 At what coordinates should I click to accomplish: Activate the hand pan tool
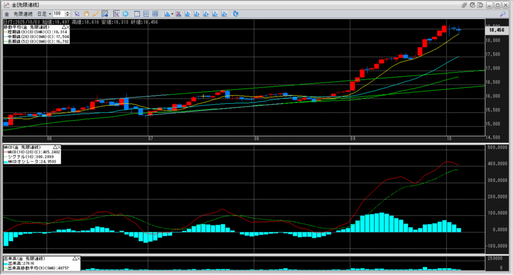(x=86, y=13)
